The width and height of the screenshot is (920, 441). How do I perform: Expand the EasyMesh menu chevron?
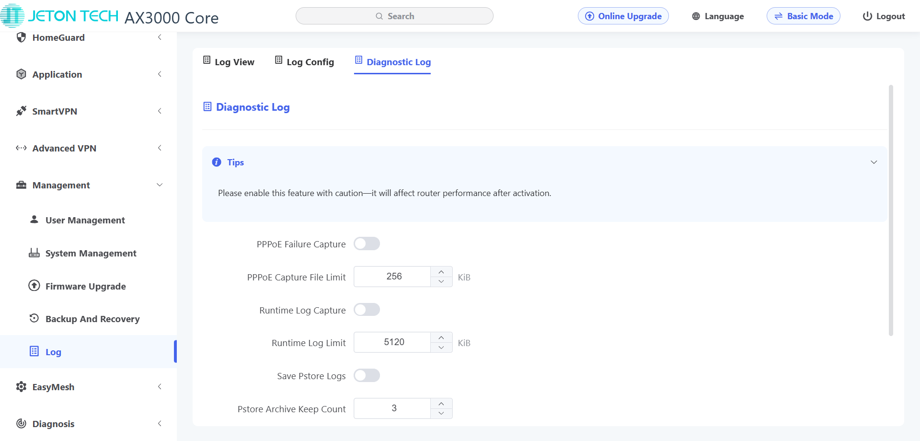point(160,387)
